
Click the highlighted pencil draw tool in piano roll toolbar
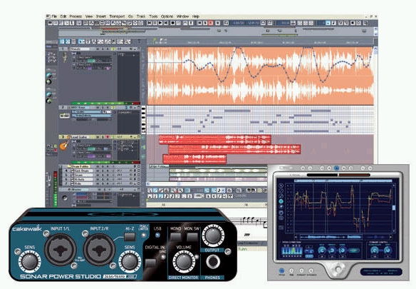(155, 191)
